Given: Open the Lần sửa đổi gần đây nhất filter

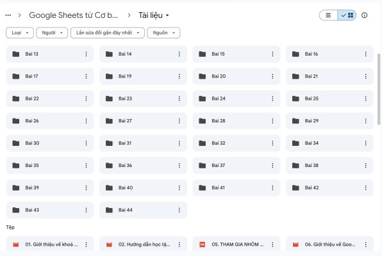Looking at the screenshot, I should tap(108, 33).
